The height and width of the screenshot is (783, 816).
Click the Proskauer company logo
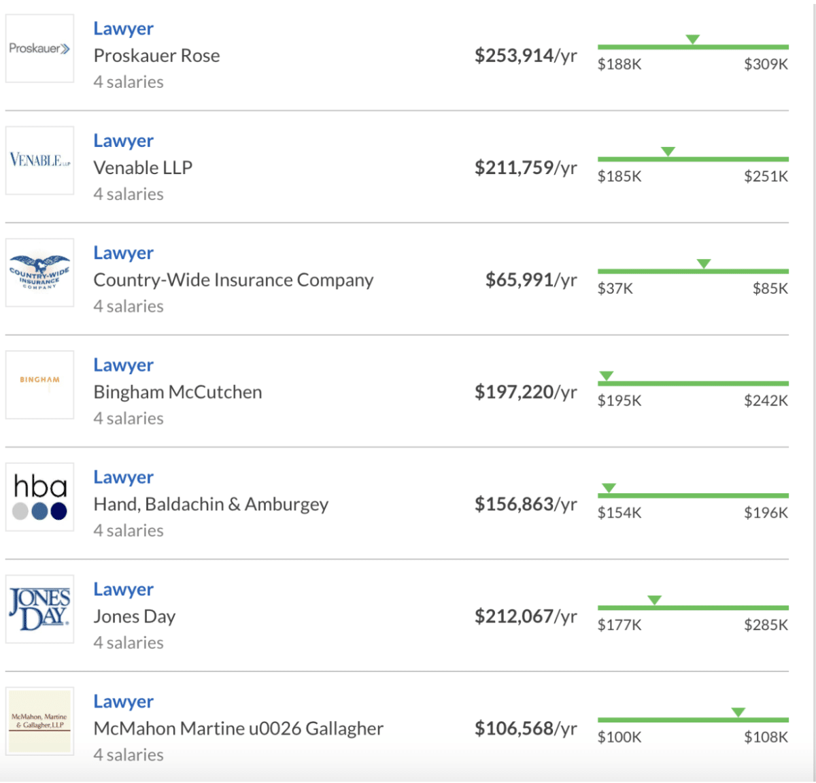point(39,49)
